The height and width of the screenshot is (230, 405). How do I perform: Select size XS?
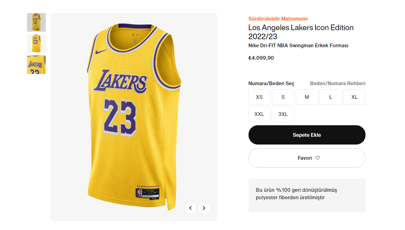click(x=259, y=97)
